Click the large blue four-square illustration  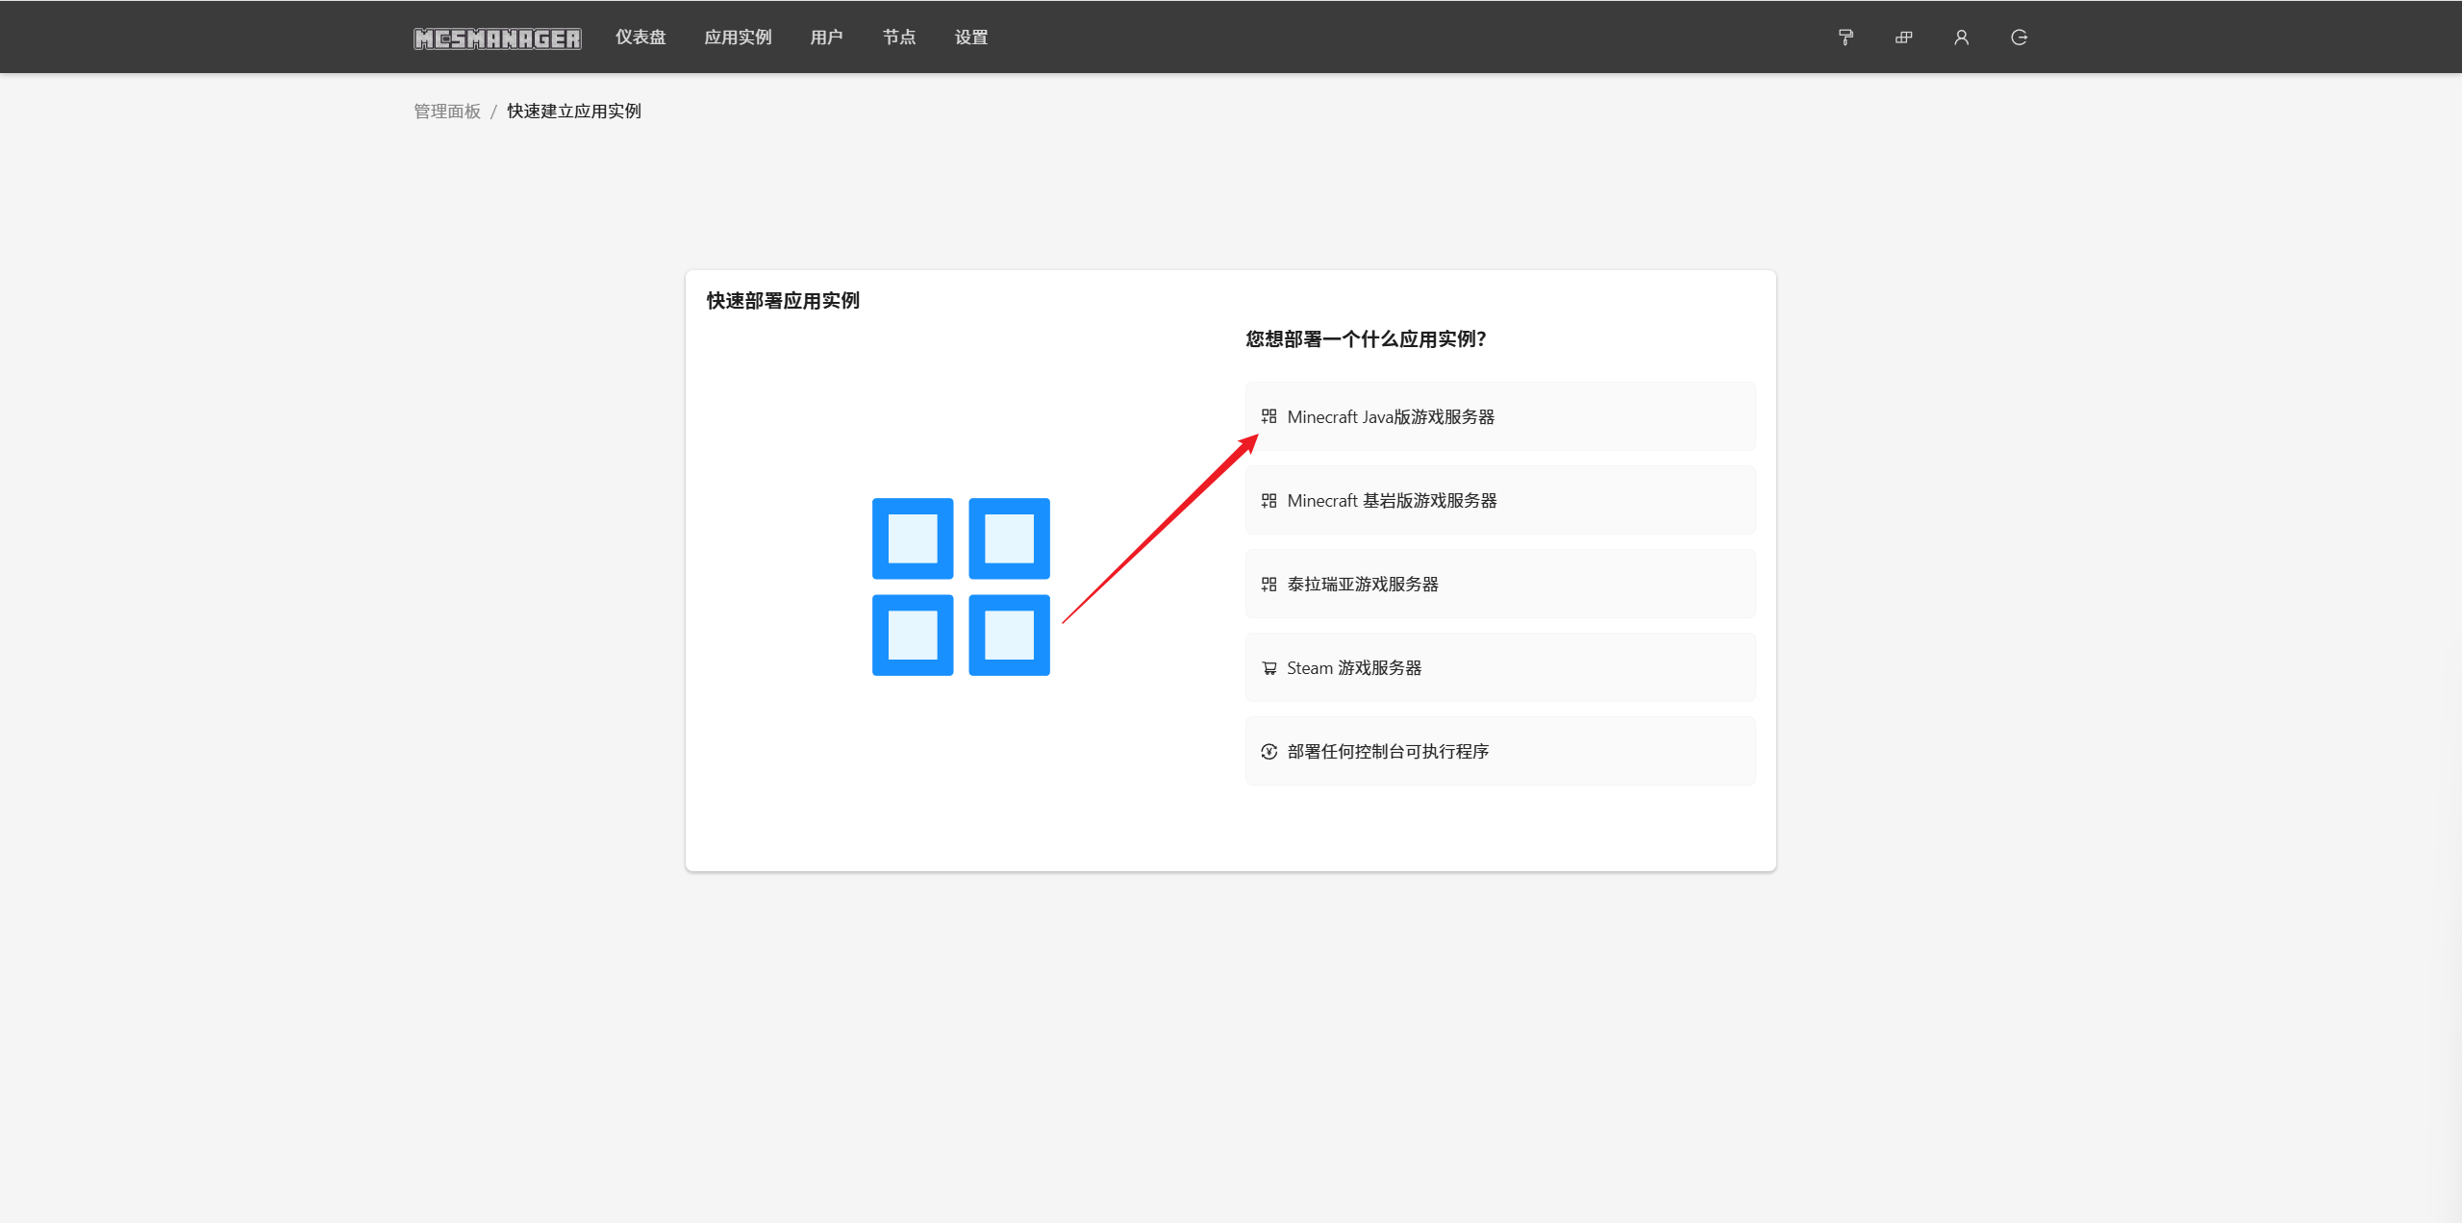pos(961,587)
